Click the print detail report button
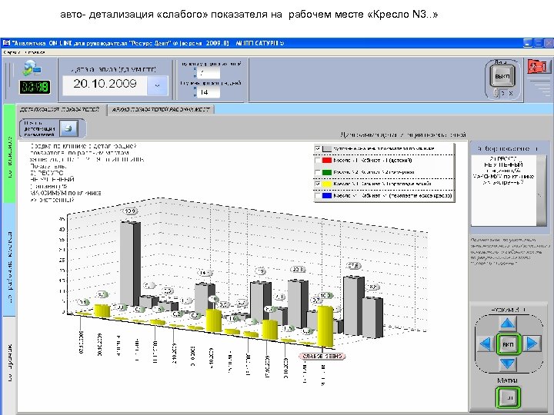The image size is (554, 415). (68, 128)
